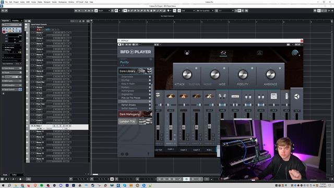This screenshot has height=188, width=334.
Task: Select the master tape reel channel icon
Action: coord(297,97)
